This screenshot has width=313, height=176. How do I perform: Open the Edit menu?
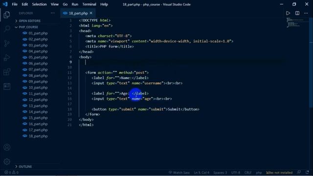(25, 4)
